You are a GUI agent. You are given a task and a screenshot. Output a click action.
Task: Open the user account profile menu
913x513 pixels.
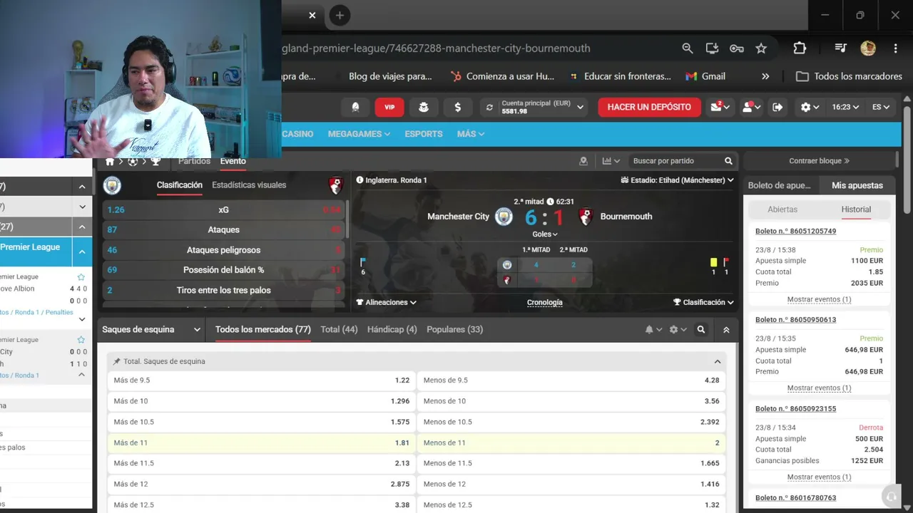(751, 107)
